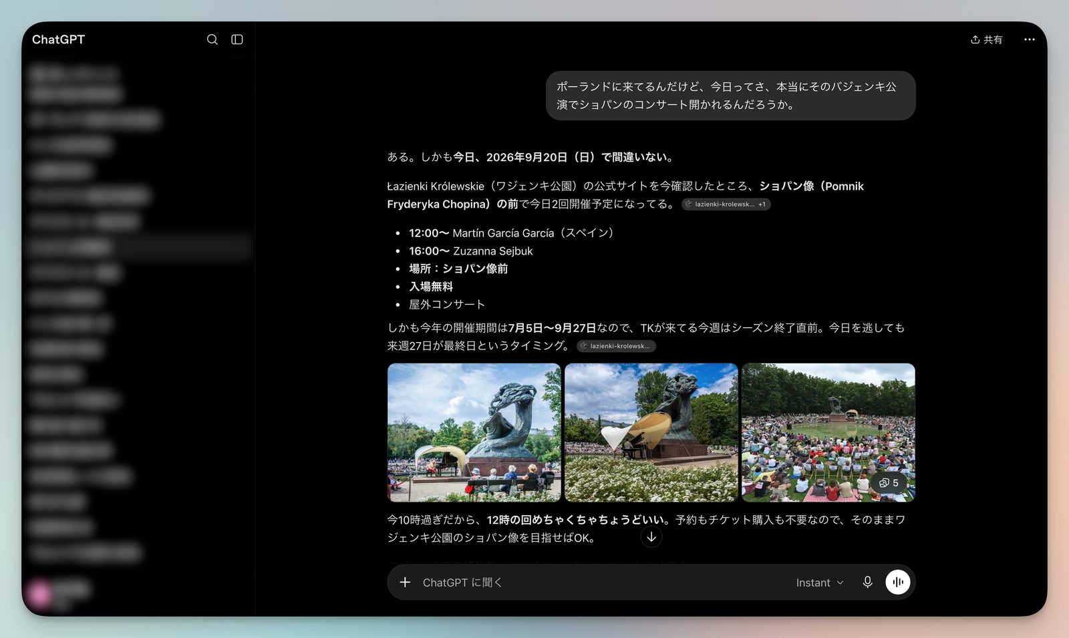
Task: Open the 'lazienki-krolewsk... +1' source chip
Action: (726, 204)
